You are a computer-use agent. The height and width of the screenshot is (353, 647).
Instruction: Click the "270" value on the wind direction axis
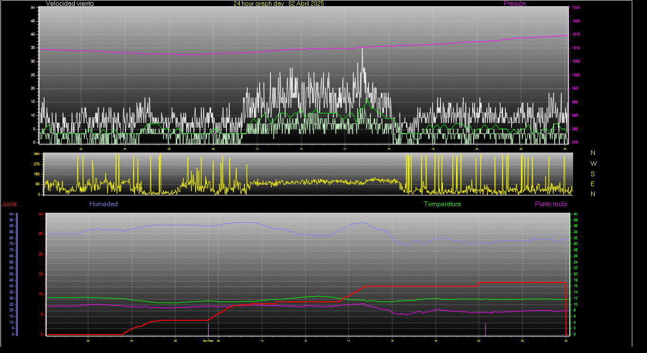[x=36, y=164]
